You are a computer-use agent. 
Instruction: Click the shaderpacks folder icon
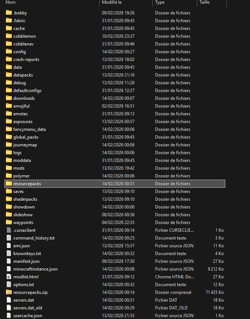click(9, 199)
